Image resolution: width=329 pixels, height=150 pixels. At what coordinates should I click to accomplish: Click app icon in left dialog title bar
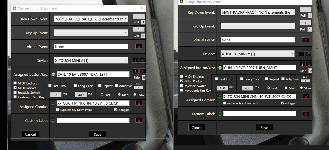point(15,8)
